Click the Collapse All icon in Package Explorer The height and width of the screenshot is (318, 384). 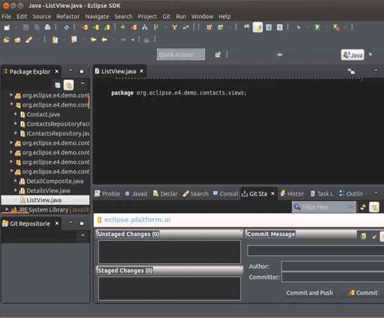pyautogui.click(x=58, y=85)
